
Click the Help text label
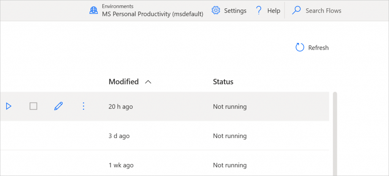click(274, 11)
